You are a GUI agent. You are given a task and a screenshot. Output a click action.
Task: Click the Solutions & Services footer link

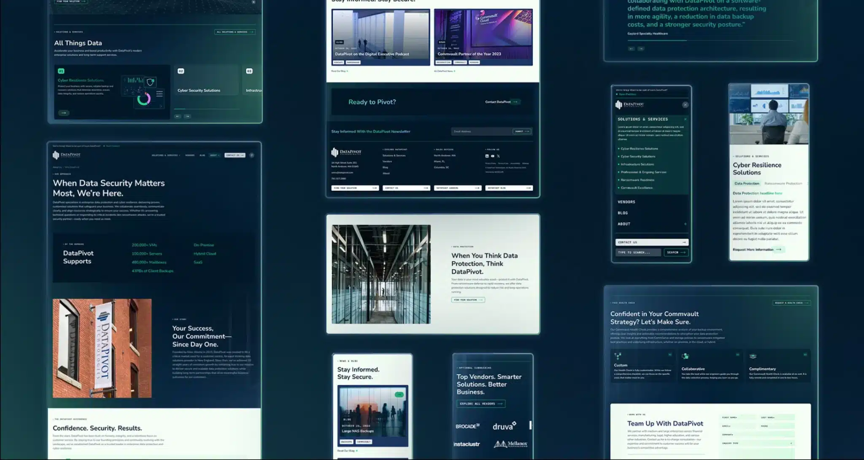(x=394, y=155)
